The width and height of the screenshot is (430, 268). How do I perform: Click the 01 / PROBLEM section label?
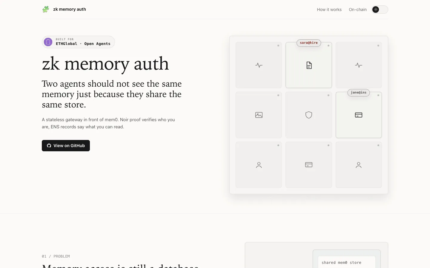pos(56,256)
